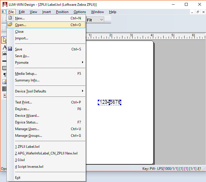
Task: Click the document icon left of File menu
Action: (3, 12)
